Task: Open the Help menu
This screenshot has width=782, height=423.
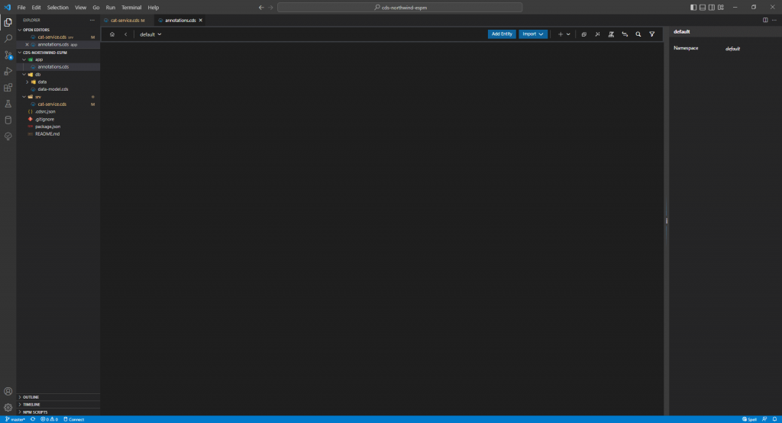Action: pos(153,8)
